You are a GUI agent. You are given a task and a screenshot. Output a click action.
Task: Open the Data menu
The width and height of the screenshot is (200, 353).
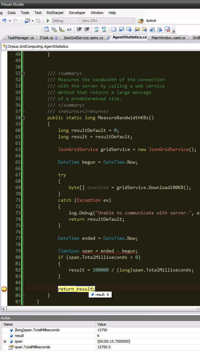tap(11, 13)
